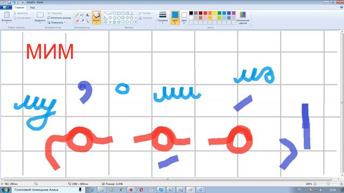
Task: Open the Help question mark icon
Action: (x=341, y=7)
